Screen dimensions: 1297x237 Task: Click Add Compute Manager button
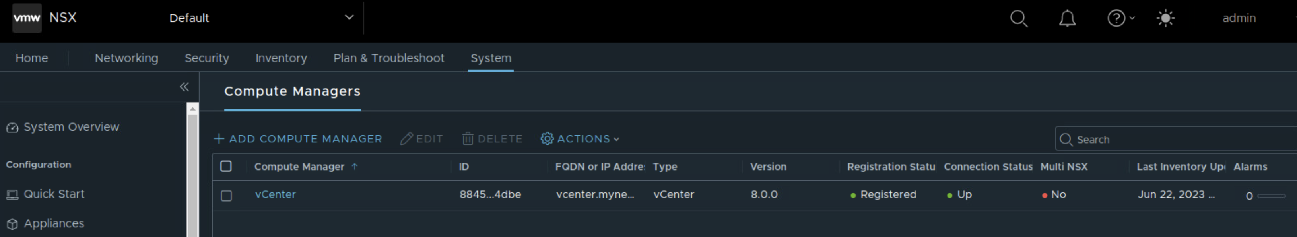(298, 139)
